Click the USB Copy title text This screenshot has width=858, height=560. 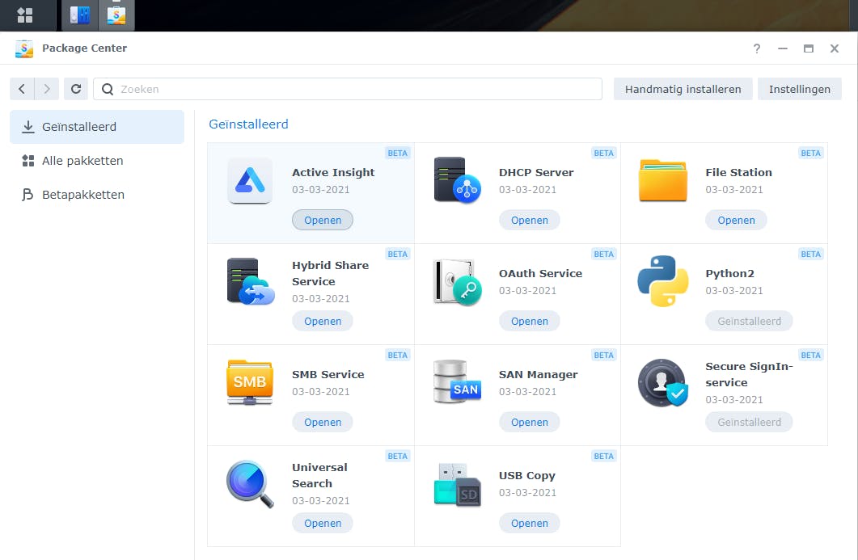(527, 476)
